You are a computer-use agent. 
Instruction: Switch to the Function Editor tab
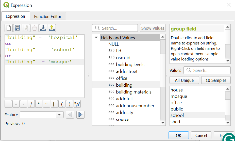tap(48, 17)
